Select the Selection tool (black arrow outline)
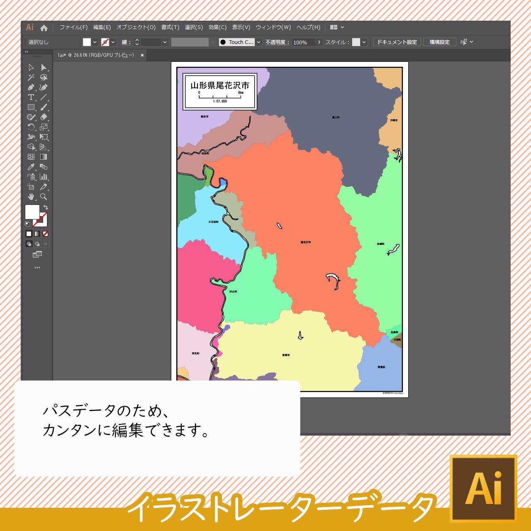The height and width of the screenshot is (531, 531). (x=31, y=68)
